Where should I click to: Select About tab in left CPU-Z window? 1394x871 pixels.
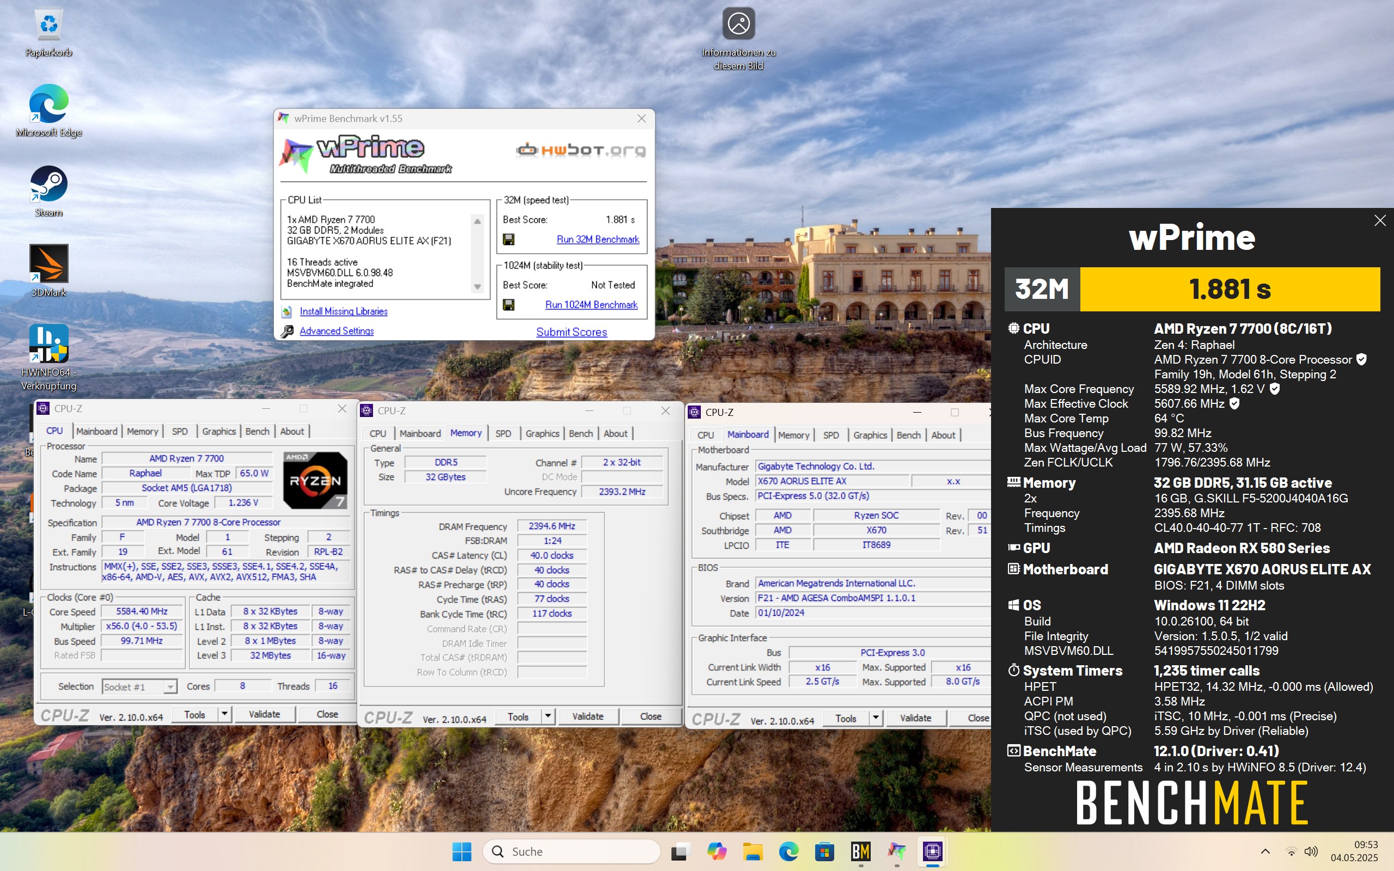click(x=292, y=432)
